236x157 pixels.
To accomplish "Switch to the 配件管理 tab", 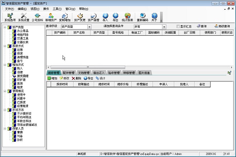I will 68,73.
